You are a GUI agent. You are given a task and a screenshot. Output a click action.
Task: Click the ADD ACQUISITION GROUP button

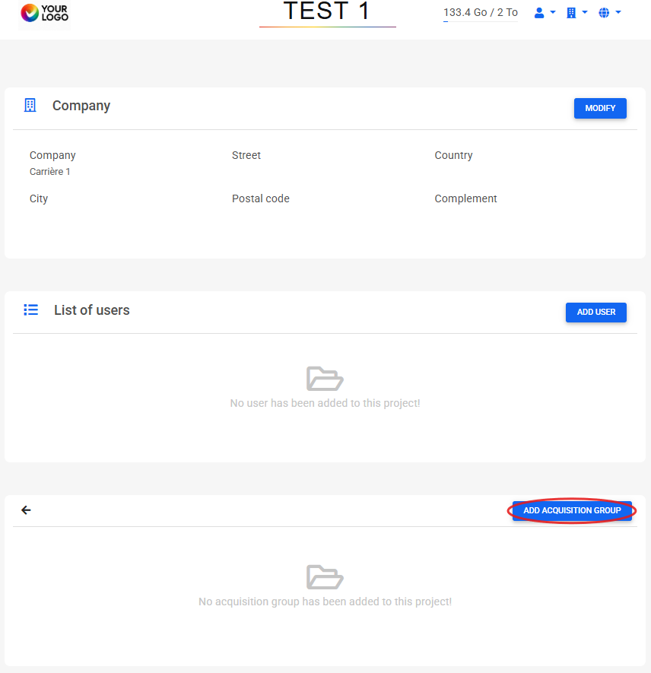pyautogui.click(x=572, y=511)
